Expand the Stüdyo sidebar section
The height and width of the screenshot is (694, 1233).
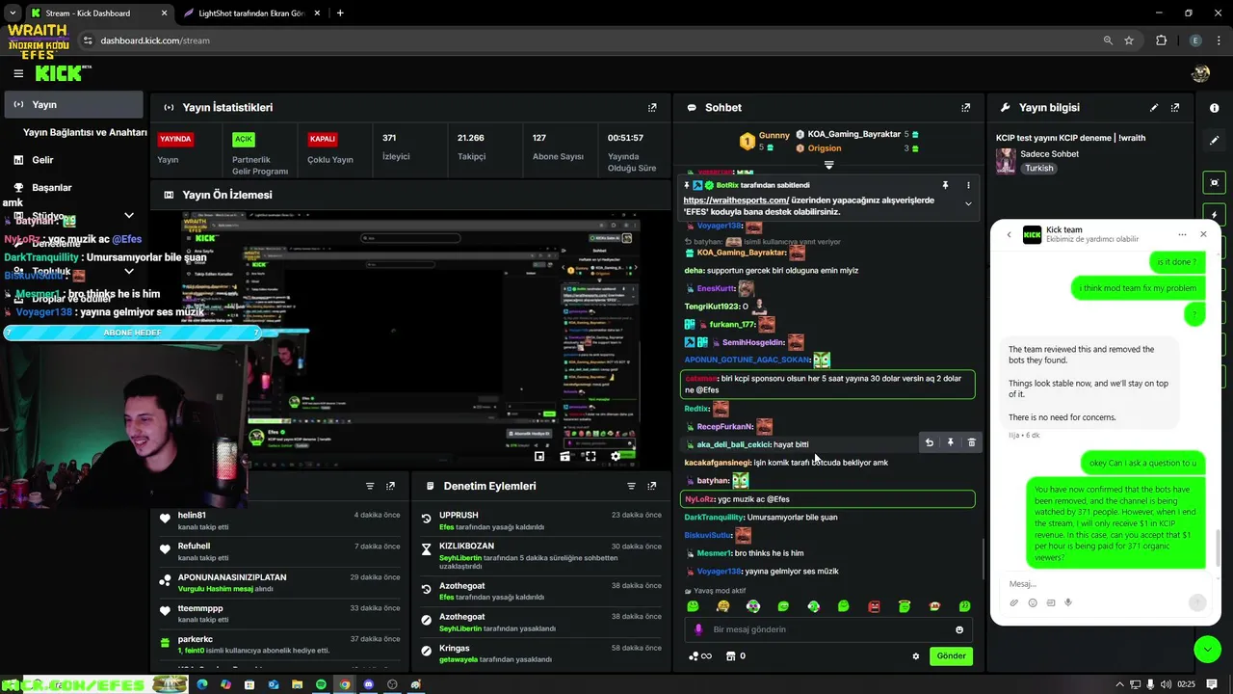129,216
